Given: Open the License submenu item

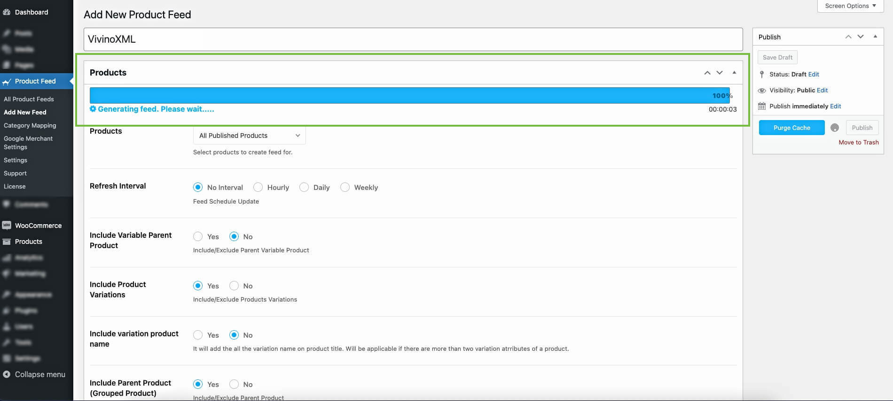Looking at the screenshot, I should [15, 186].
